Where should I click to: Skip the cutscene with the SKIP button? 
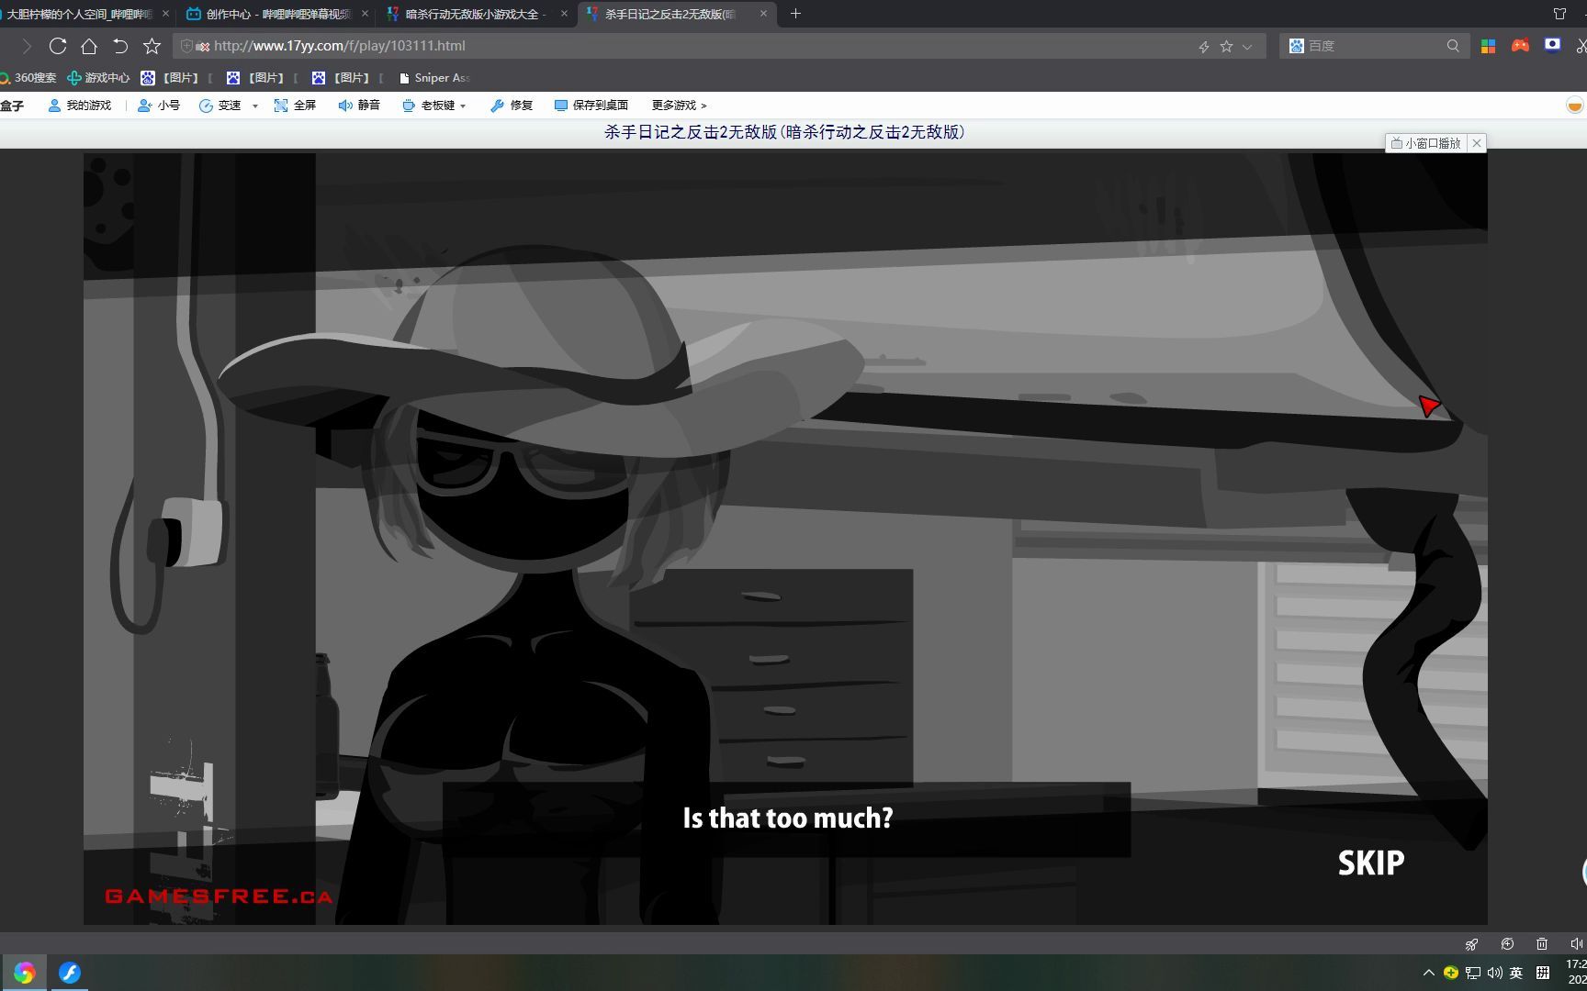1371,863
